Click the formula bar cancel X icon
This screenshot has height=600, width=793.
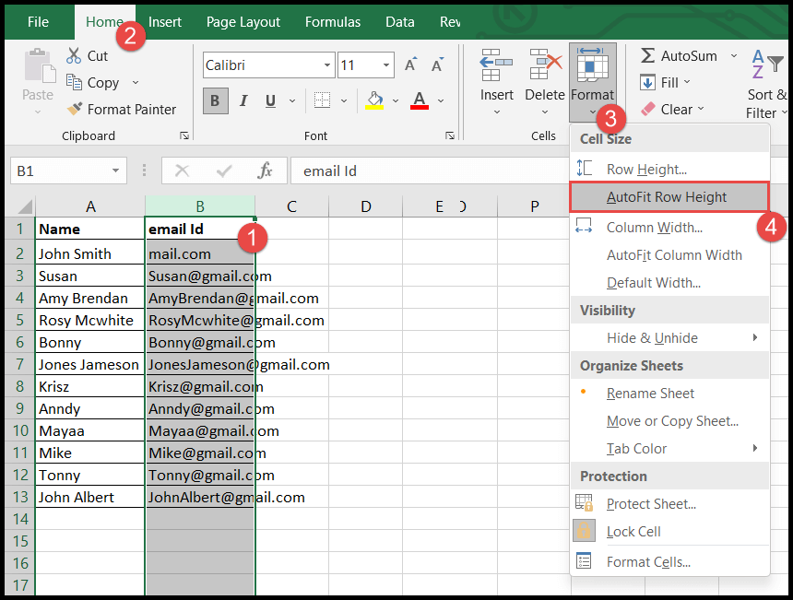(182, 171)
